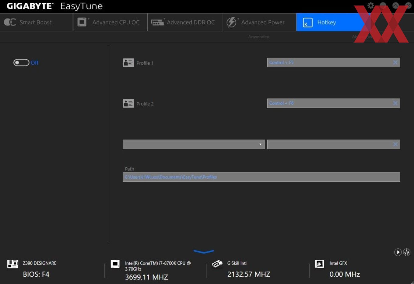Image resolution: width=414 pixels, height=284 pixels.
Task: Click the Control + F6 hotkey field
Action: pyautogui.click(x=334, y=103)
